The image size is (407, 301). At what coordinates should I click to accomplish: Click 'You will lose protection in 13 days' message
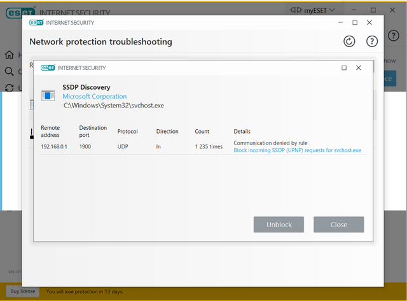click(85, 291)
